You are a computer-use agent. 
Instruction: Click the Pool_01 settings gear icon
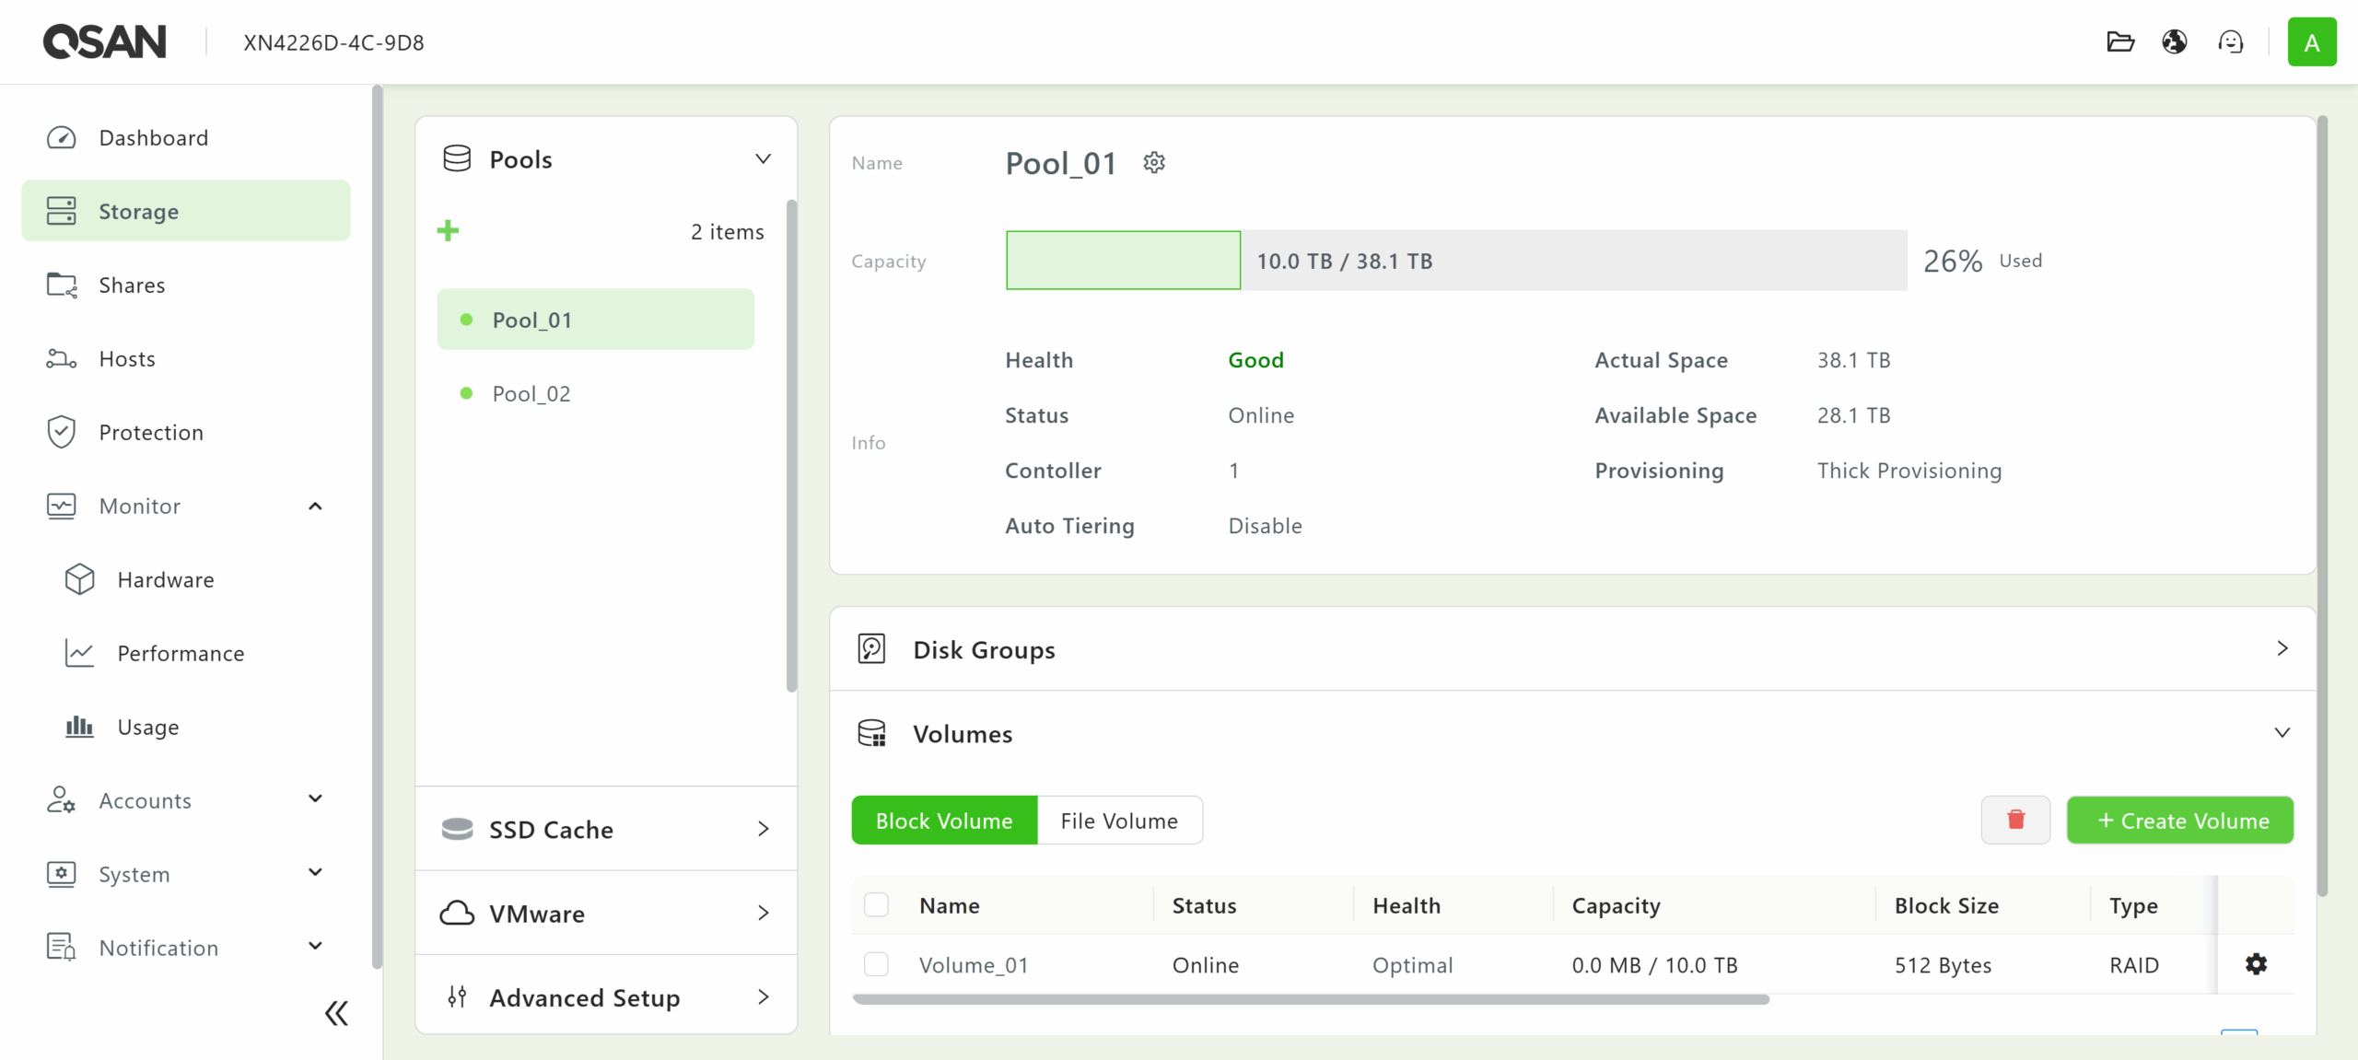point(1154,163)
